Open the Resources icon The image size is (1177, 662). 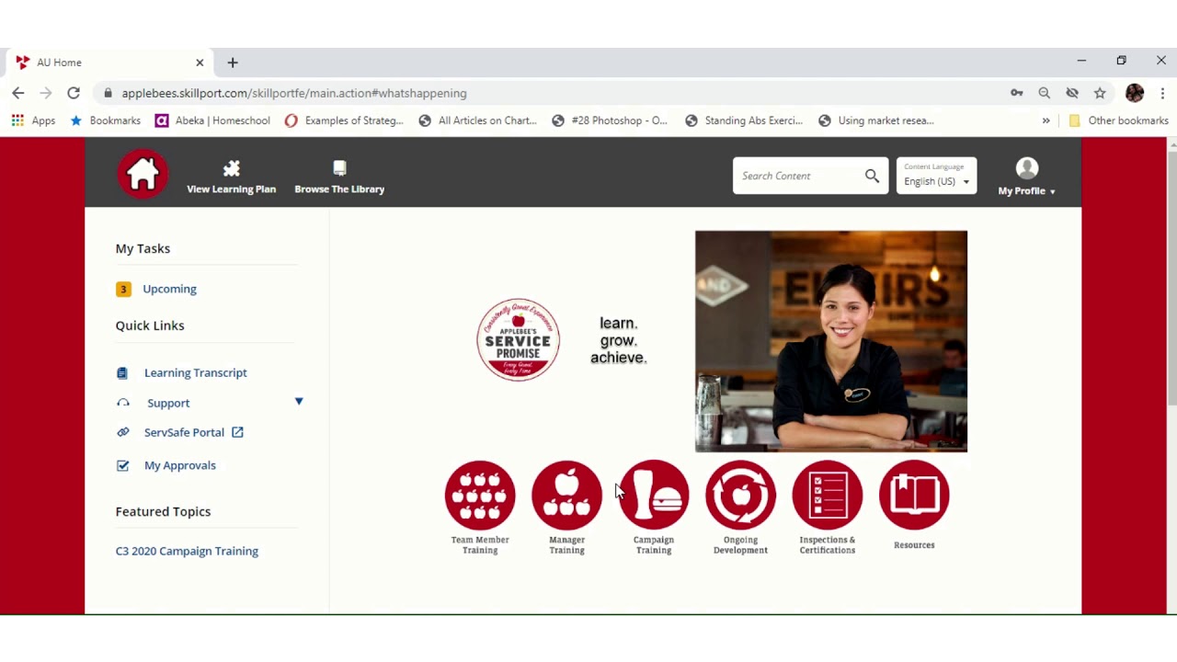[x=914, y=496]
